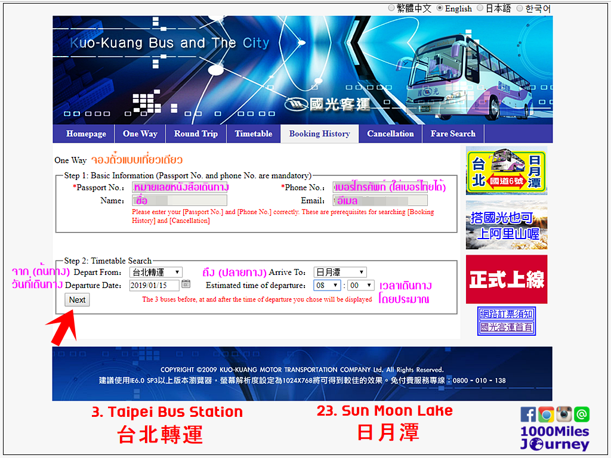The width and height of the screenshot is (611, 458).
Task: Click the 國光客運 logo in header
Action: click(x=328, y=104)
